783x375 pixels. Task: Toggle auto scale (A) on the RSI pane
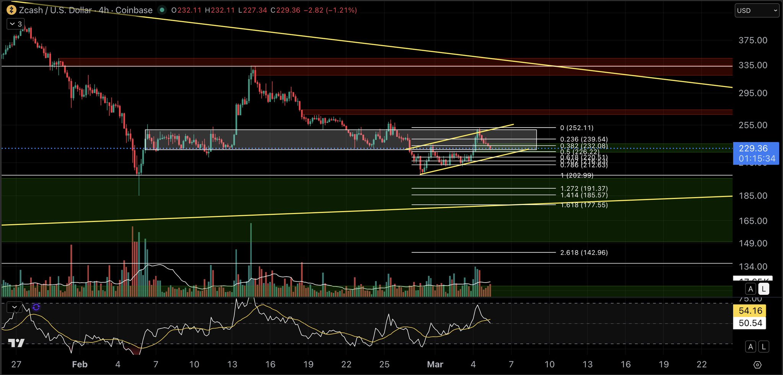pyautogui.click(x=750, y=347)
